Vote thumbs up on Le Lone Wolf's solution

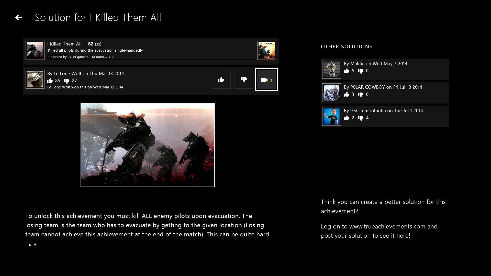click(x=221, y=79)
